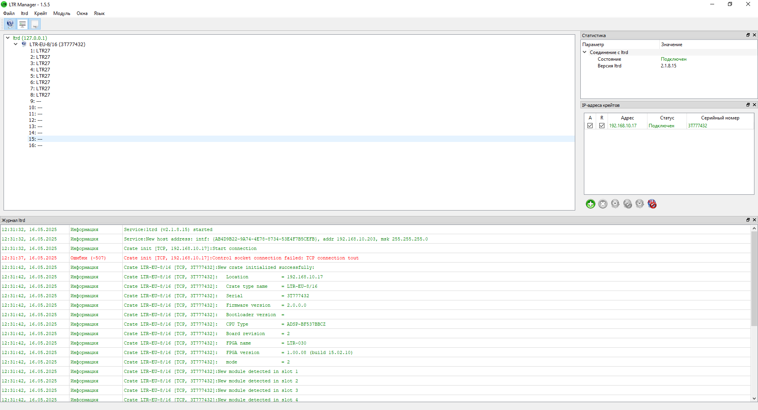Click the Состояние row in statistics
The width and height of the screenshot is (758, 410).
(x=669, y=59)
